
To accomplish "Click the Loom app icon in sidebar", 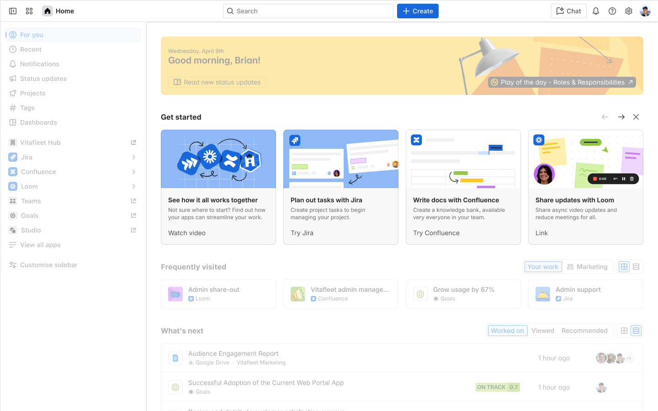I will [x=13, y=186].
